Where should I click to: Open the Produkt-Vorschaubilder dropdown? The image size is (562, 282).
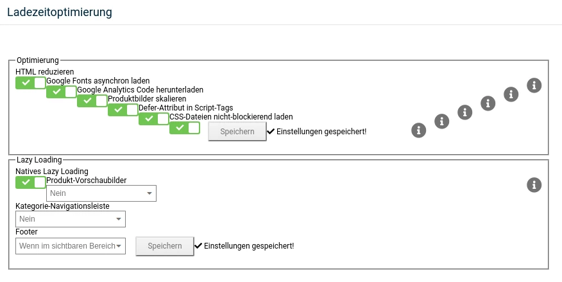tap(101, 193)
